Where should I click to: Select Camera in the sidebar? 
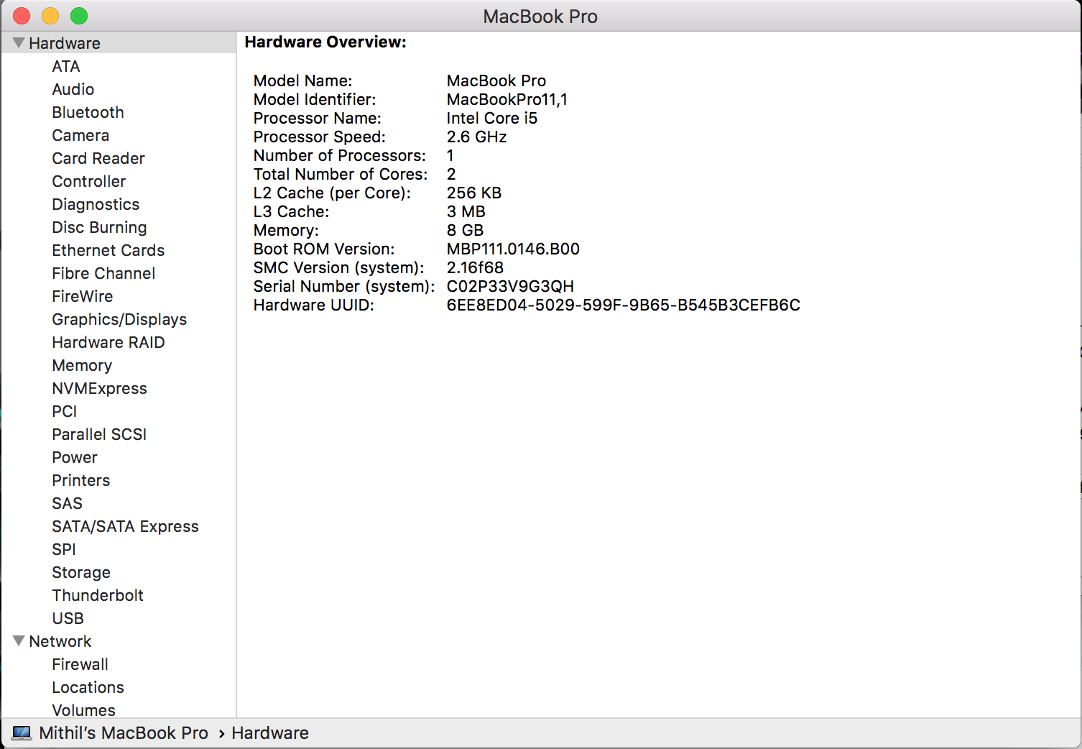[80, 135]
